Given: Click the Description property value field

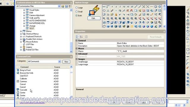Looking at the screenshot, I should (140, 46).
